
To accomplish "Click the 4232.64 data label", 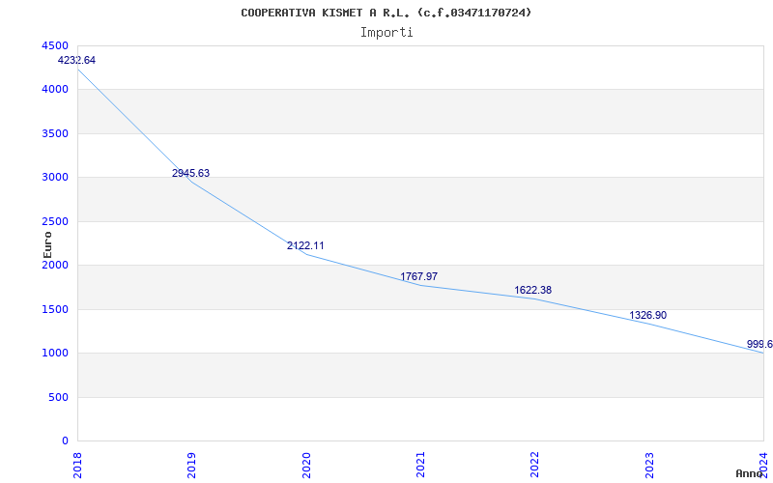I will click(x=76, y=60).
